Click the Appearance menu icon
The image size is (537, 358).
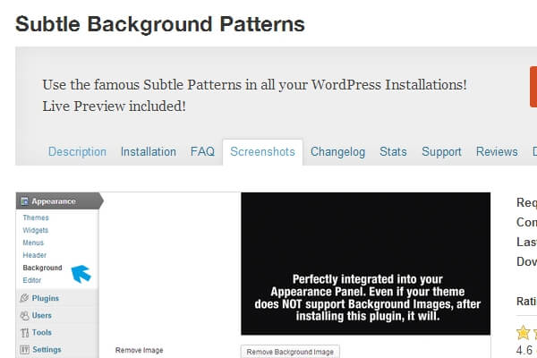coord(24,201)
